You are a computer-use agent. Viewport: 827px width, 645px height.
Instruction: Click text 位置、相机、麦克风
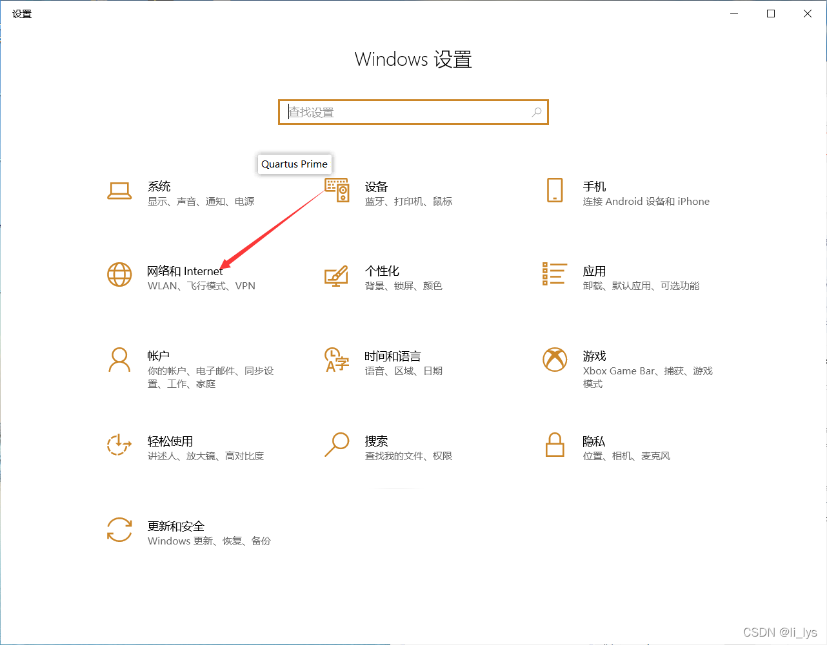click(x=627, y=456)
